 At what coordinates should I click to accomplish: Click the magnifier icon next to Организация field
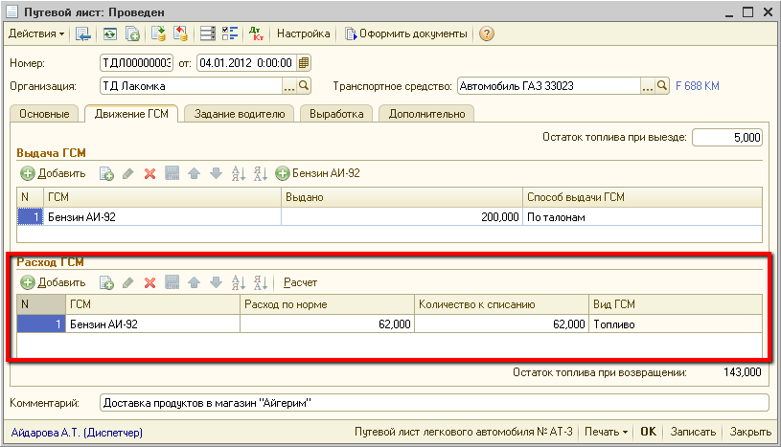[305, 86]
